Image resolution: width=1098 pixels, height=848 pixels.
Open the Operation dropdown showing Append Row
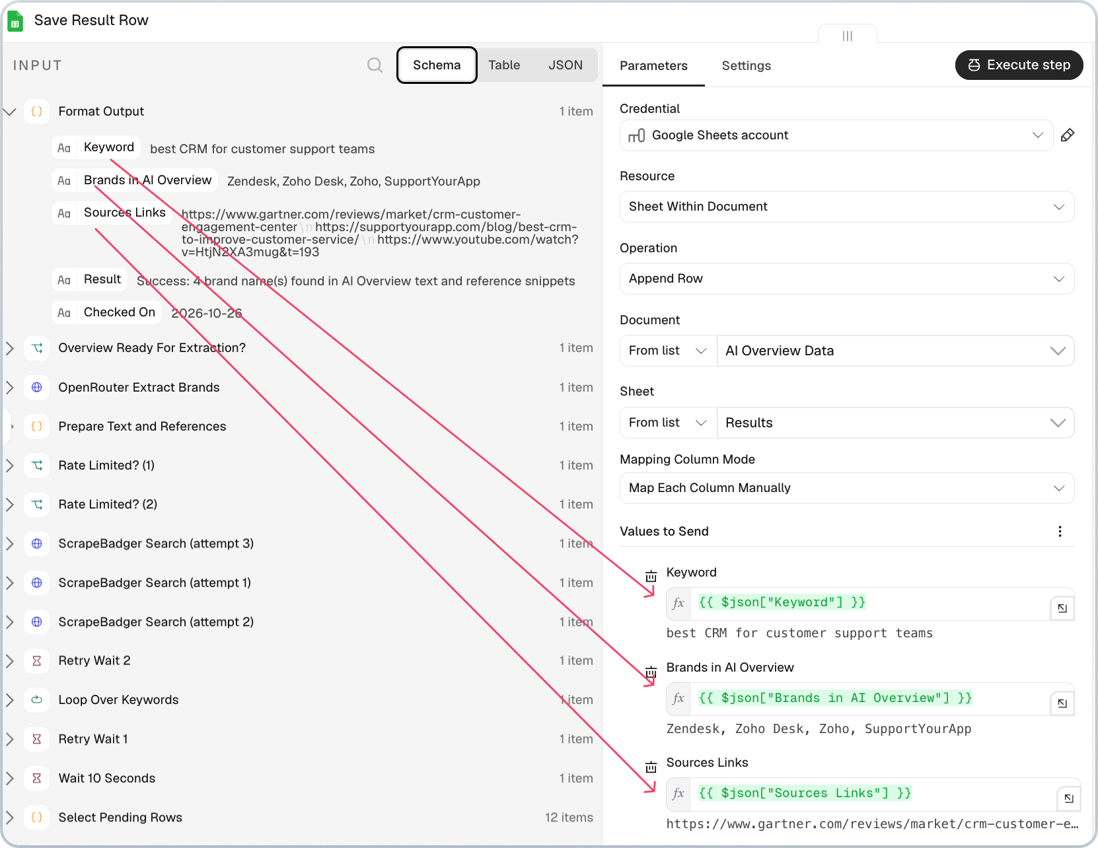click(847, 279)
